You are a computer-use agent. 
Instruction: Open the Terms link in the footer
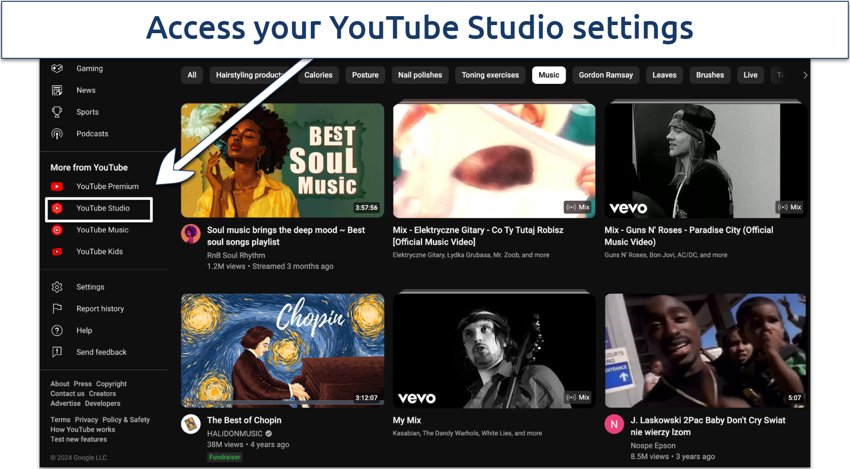pos(60,419)
